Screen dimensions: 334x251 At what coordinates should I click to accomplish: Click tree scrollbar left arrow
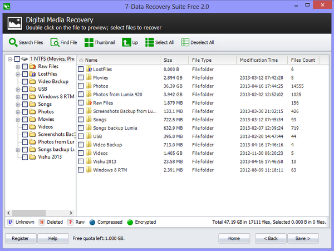pos(8,213)
